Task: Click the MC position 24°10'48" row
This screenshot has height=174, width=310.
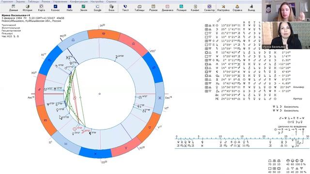Action: click(x=246, y=99)
